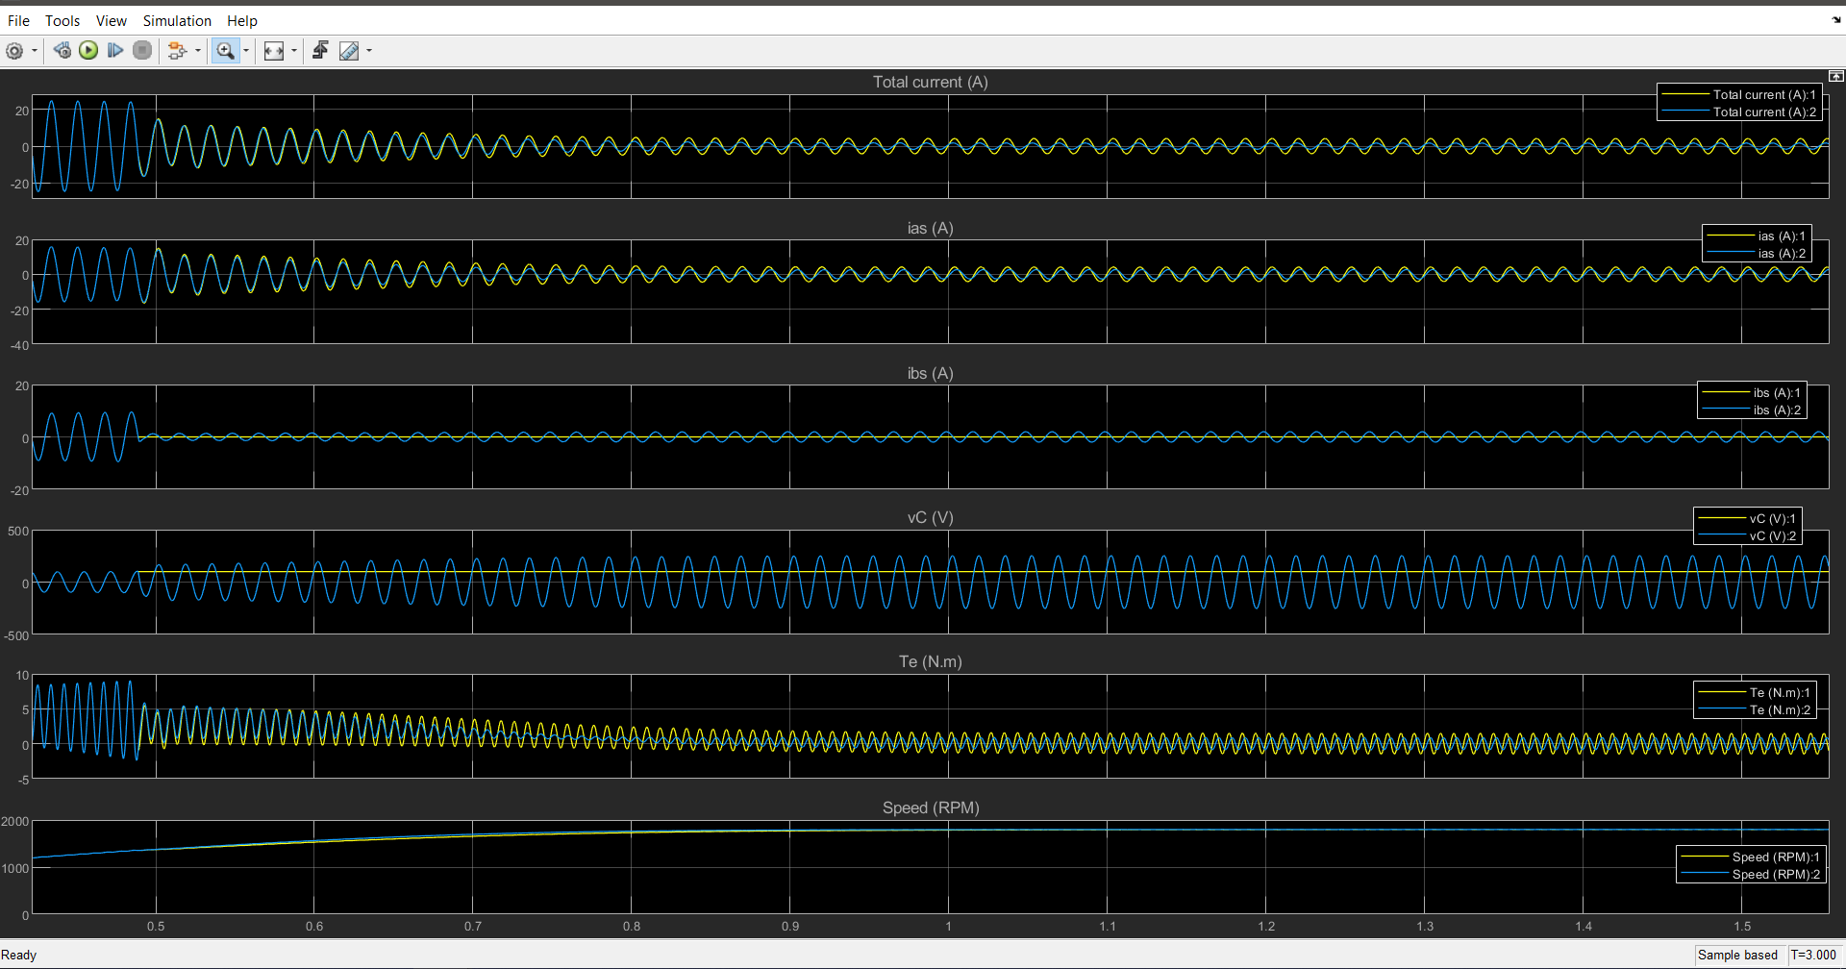
Task: Click the Step Back button
Action: coord(62,51)
